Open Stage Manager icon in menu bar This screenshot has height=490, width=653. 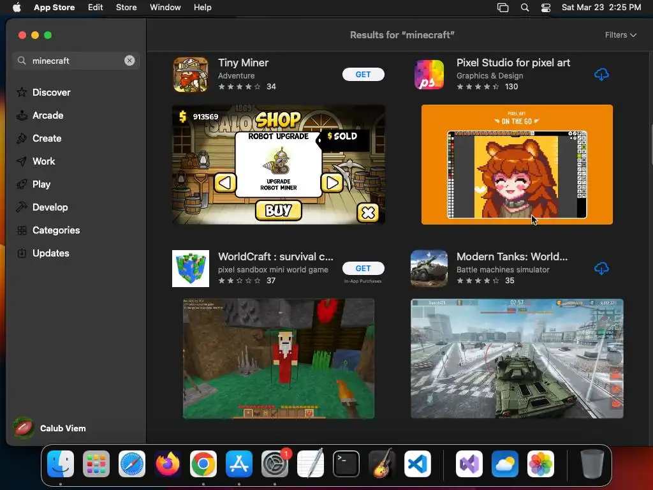[503, 8]
